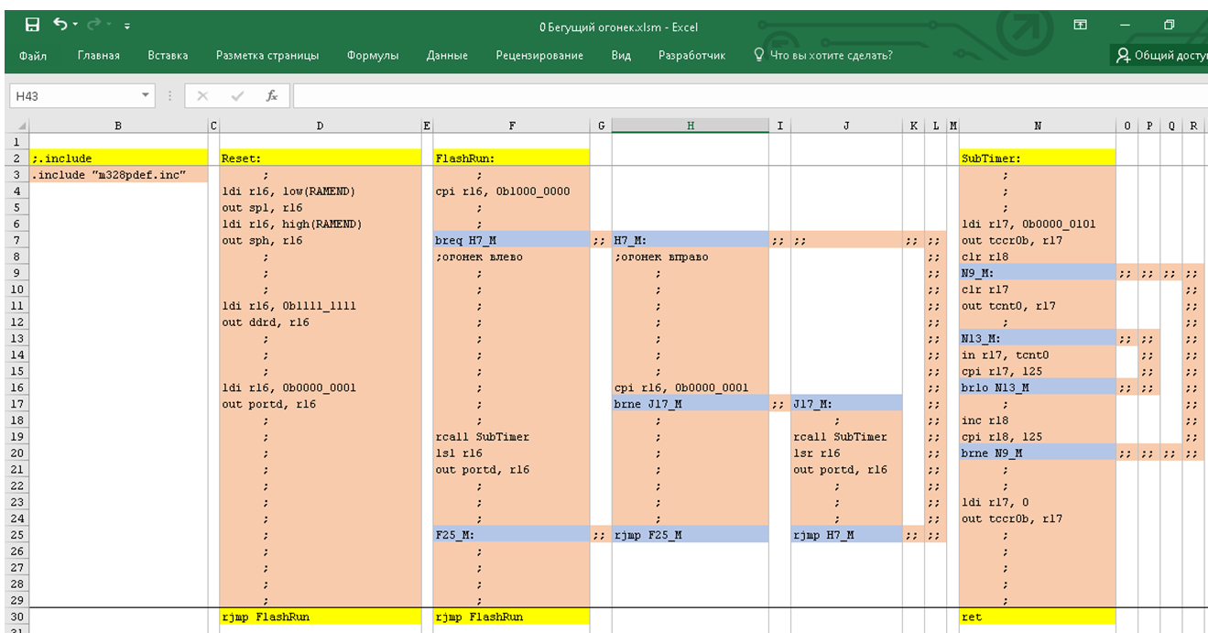
Task: Click the yellow 'ret' cell
Action: tap(1038, 617)
